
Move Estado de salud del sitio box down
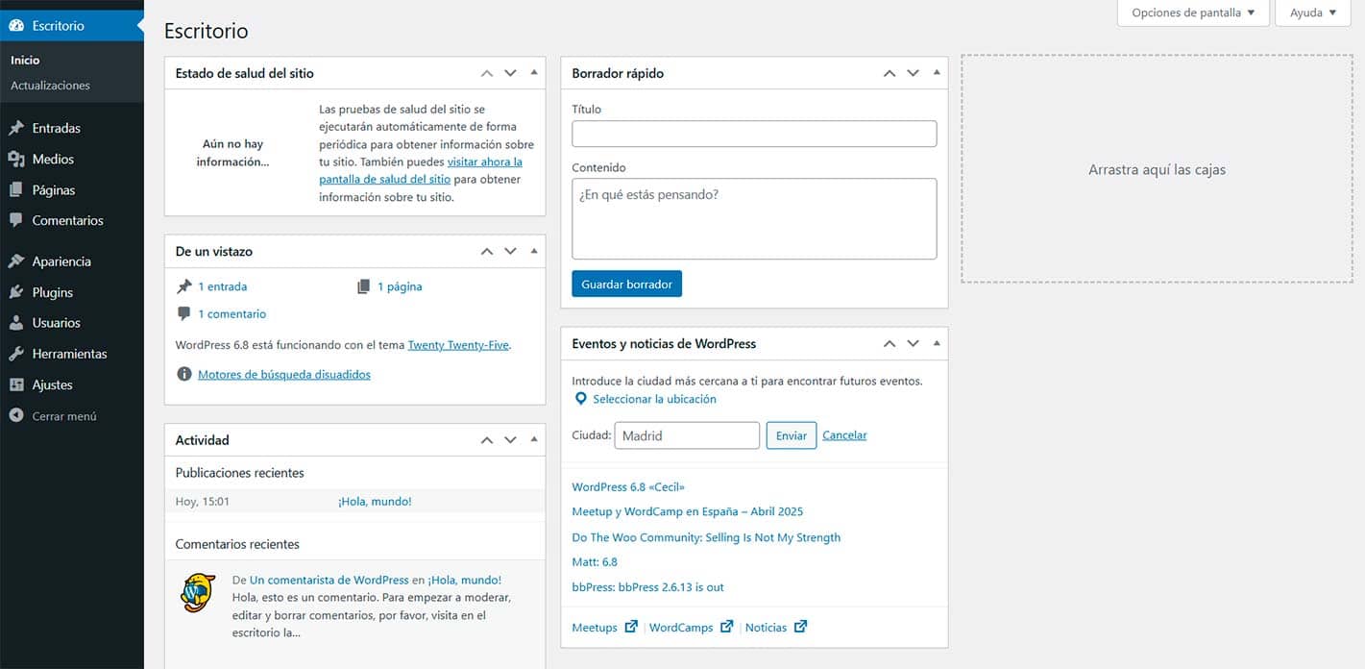tap(511, 73)
